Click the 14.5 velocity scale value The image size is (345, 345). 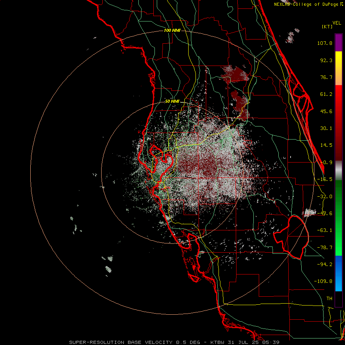326,145
